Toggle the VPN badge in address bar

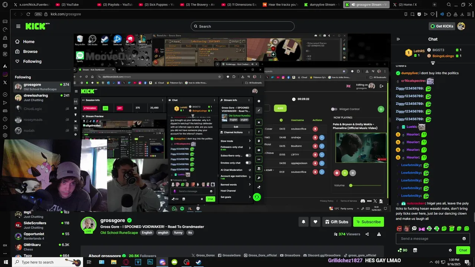(x=38, y=14)
